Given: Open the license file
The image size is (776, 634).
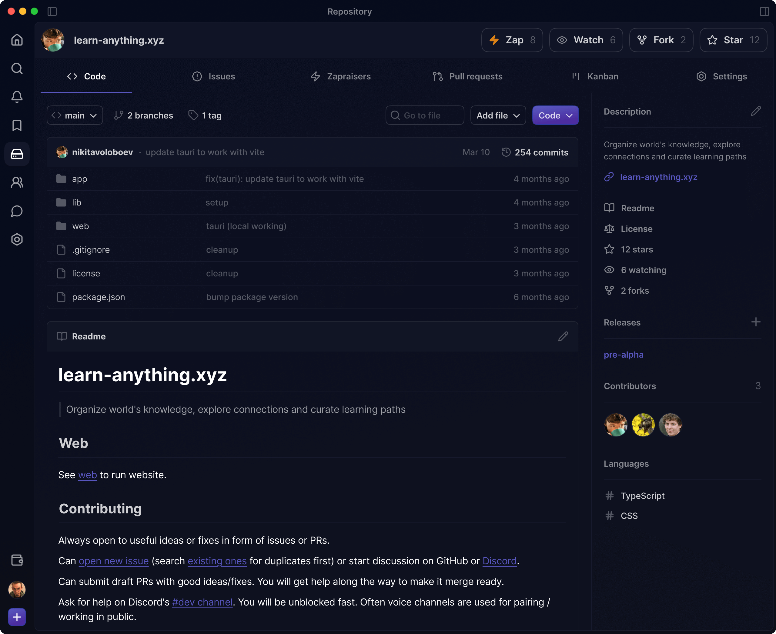Looking at the screenshot, I should tap(86, 273).
